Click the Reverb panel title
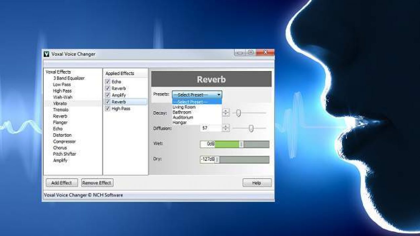 211,79
